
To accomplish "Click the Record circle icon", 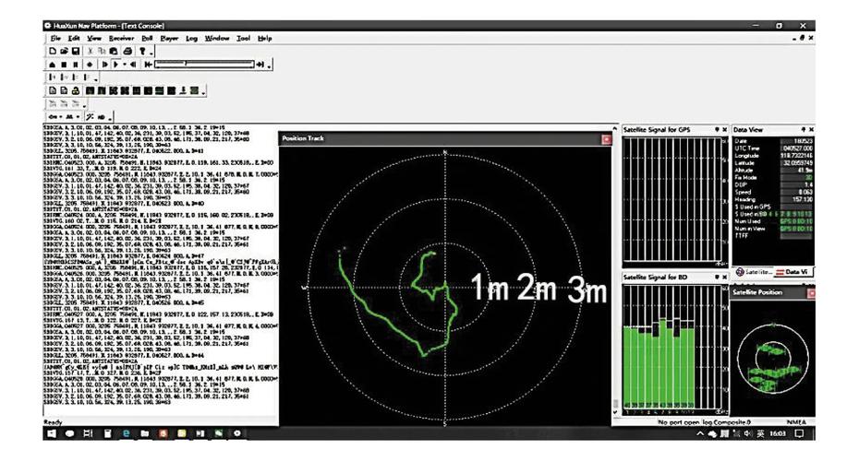I will point(90,65).
